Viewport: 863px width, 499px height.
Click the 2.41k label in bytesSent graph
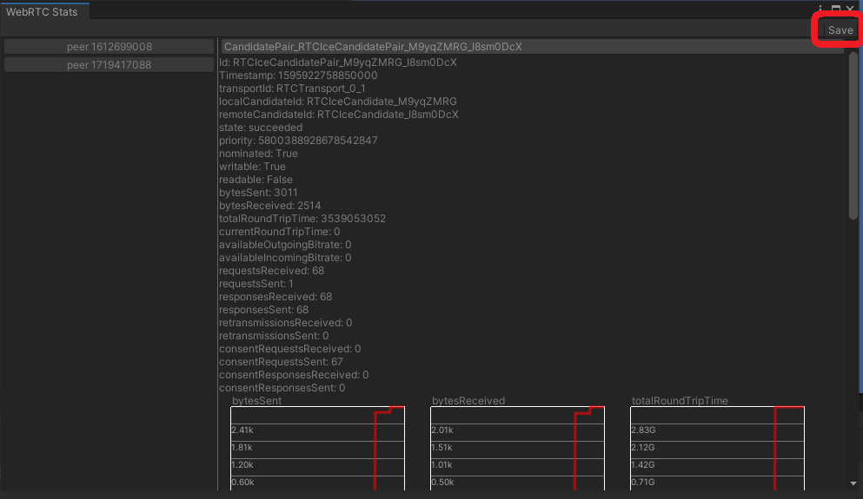(242, 430)
